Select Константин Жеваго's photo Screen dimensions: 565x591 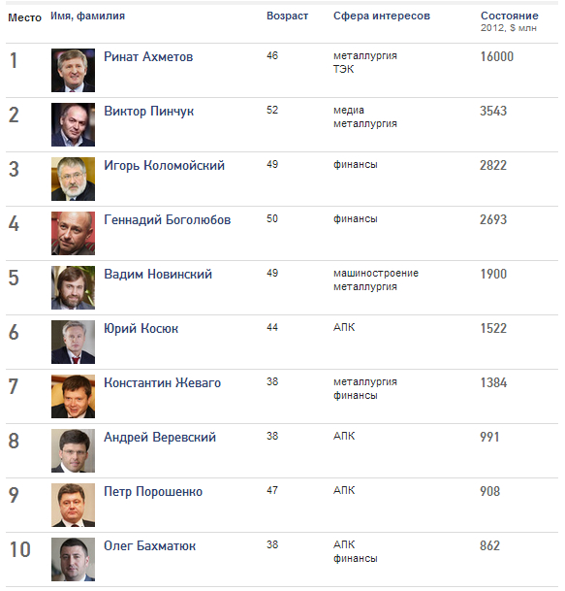point(73,396)
